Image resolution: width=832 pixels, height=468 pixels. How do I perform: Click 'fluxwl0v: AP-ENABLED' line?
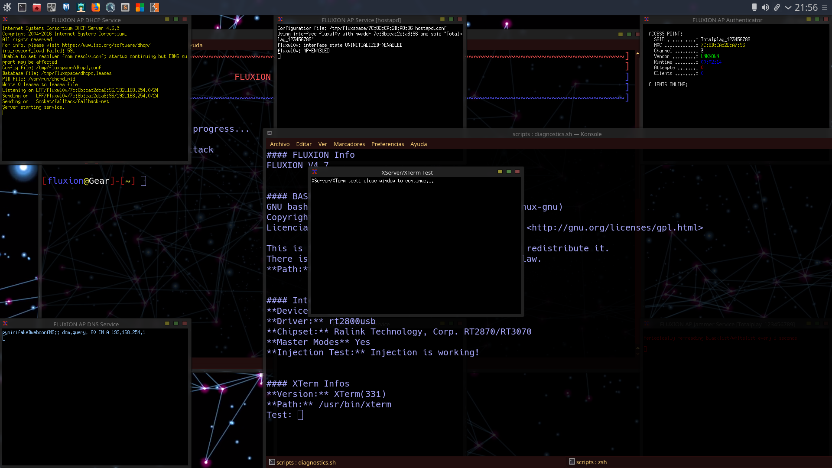coord(303,51)
